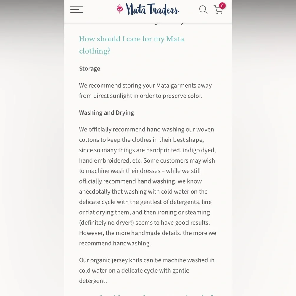This screenshot has width=296, height=296.
Task: Click the red cart item count badge
Action: (222, 6)
